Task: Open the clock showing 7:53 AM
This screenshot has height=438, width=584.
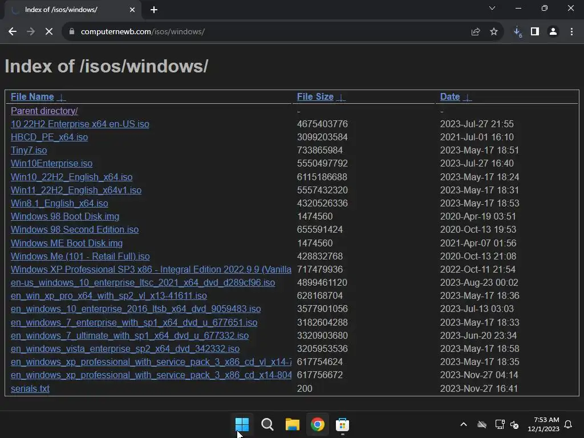Action: click(544, 424)
